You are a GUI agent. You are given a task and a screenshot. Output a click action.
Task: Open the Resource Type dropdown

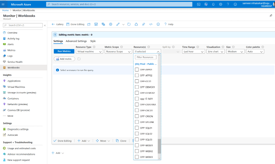point(90,51)
